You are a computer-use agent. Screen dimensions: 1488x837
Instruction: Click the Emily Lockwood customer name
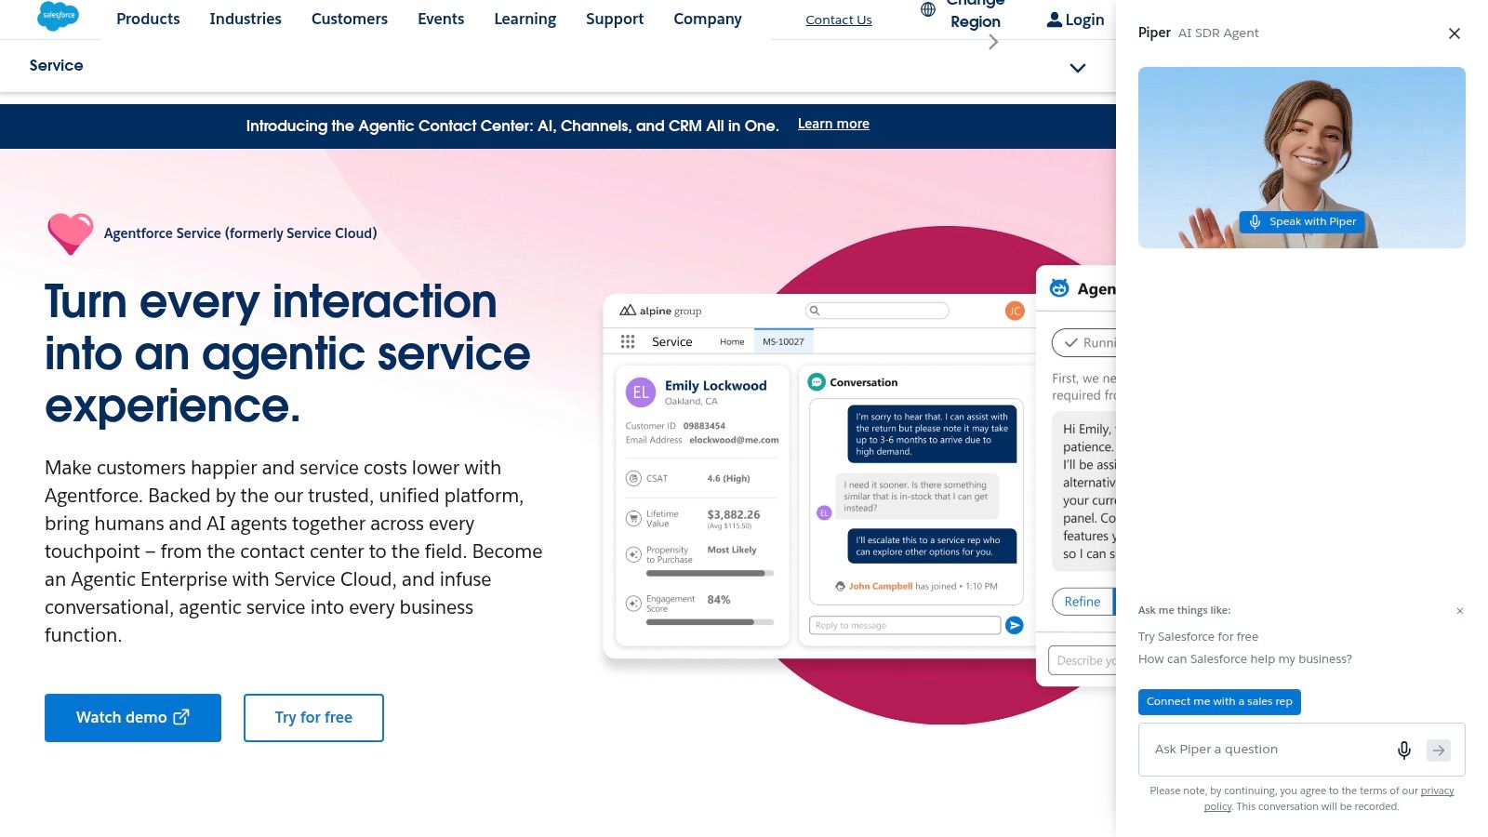pyautogui.click(x=715, y=386)
